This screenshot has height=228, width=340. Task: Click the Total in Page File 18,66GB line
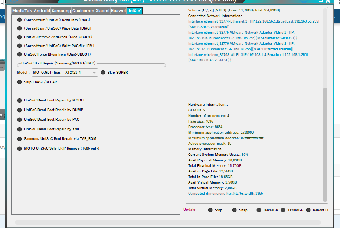click(x=210, y=177)
